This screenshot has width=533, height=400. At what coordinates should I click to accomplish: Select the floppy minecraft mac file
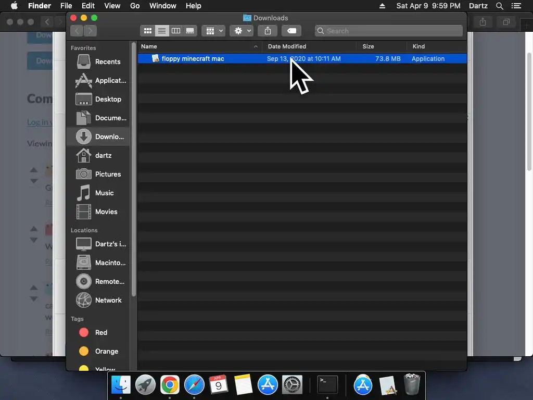(x=302, y=58)
